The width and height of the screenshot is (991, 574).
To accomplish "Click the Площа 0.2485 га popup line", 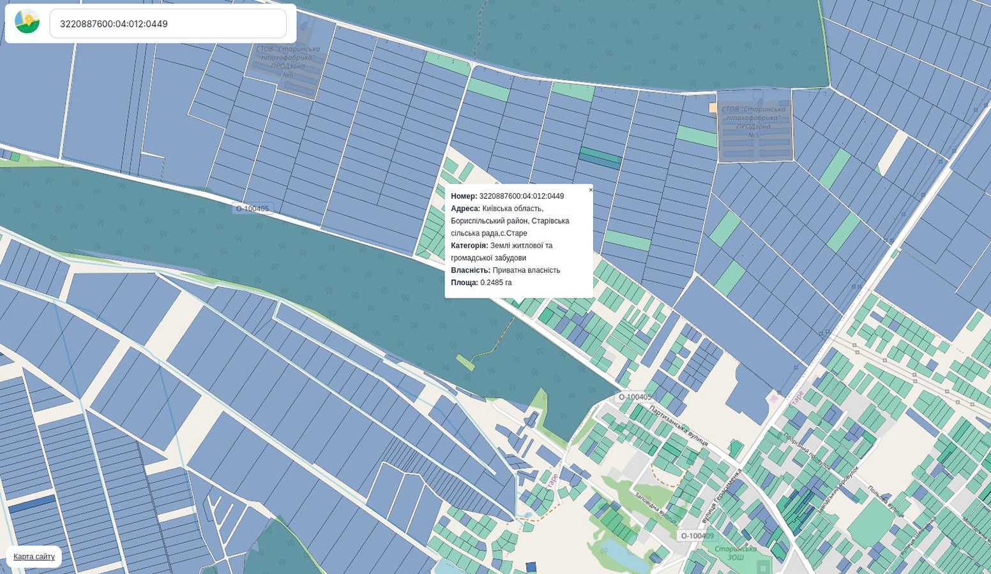I will (x=481, y=283).
